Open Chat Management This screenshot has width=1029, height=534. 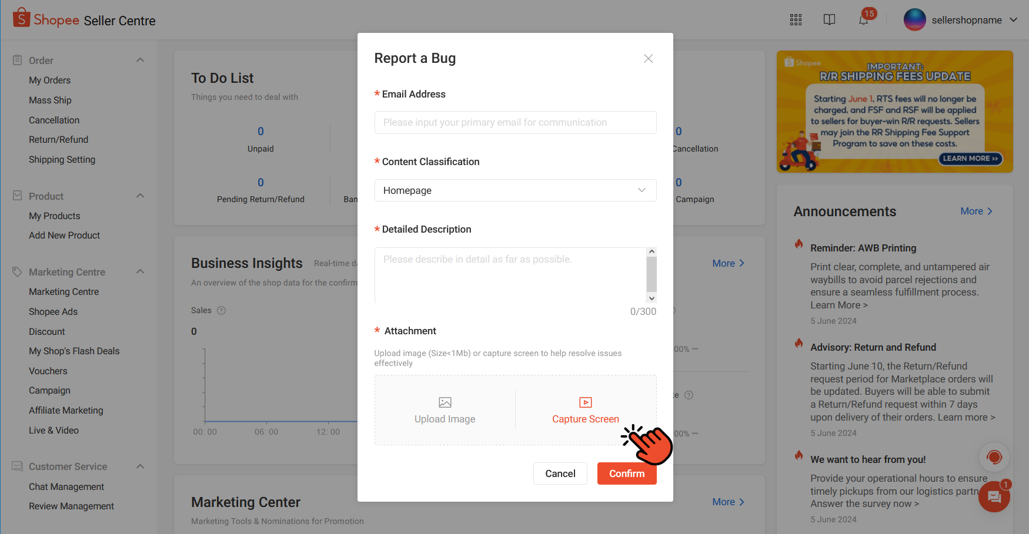point(66,487)
